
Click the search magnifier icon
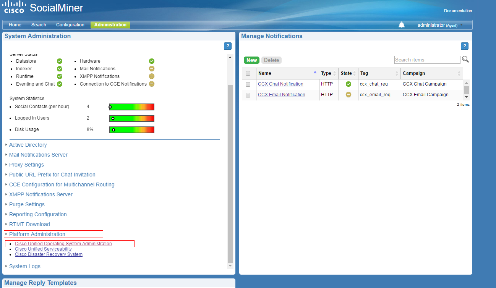(465, 59)
